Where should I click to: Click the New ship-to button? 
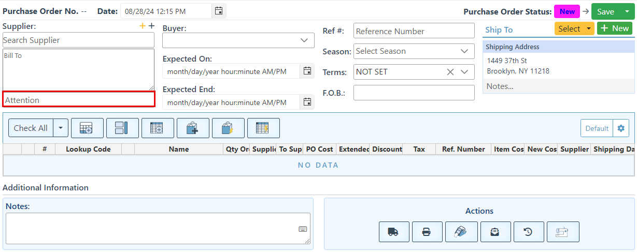click(x=614, y=28)
